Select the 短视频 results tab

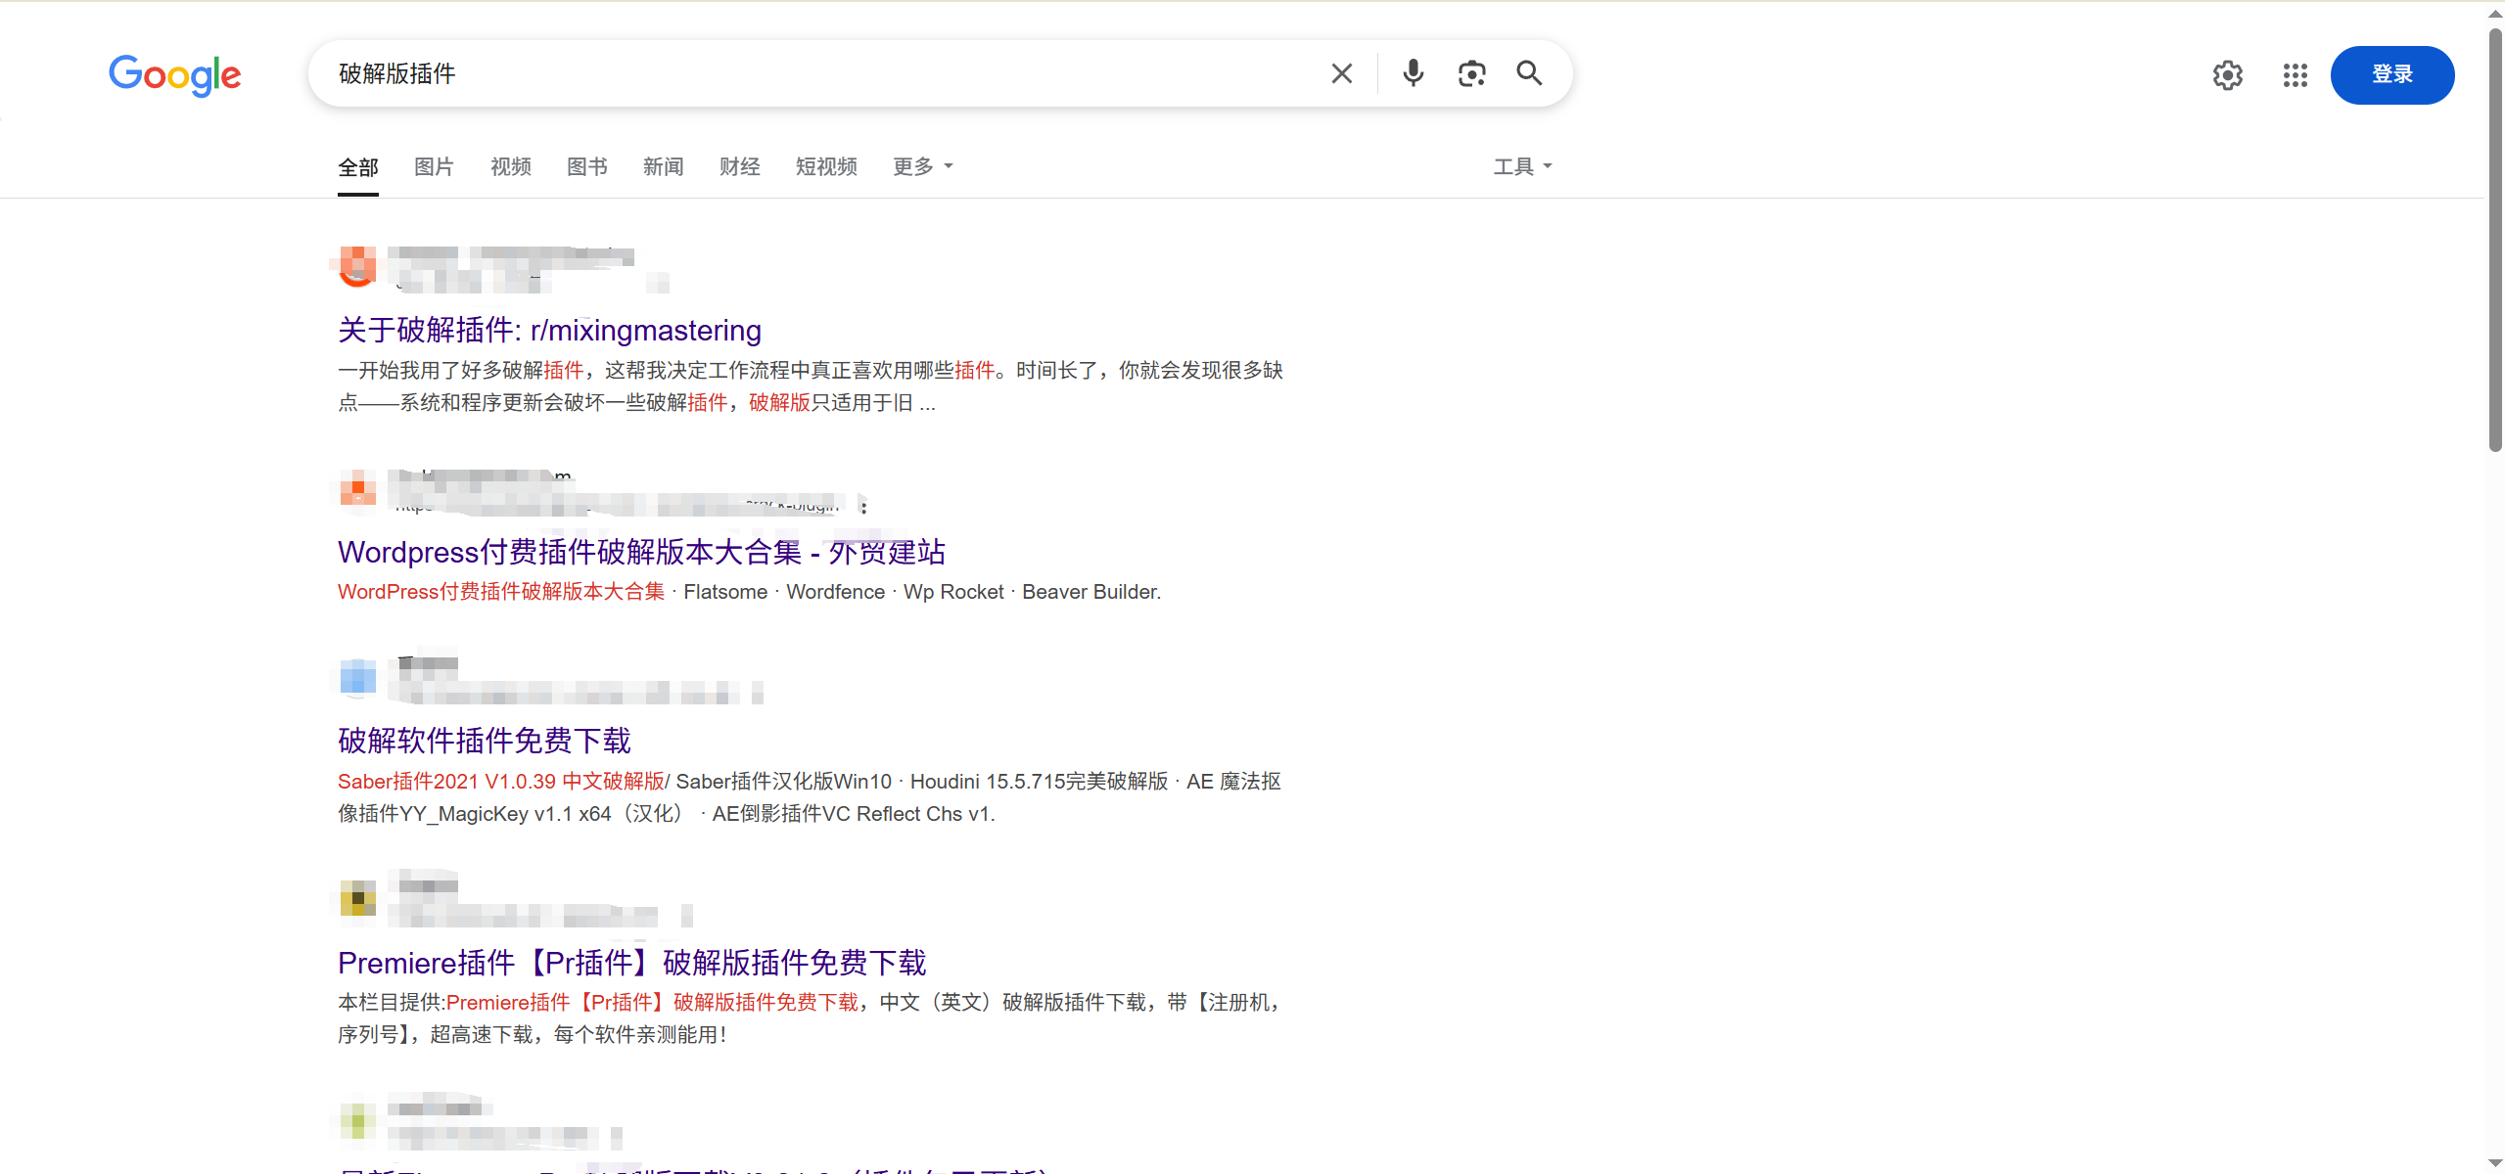[824, 166]
